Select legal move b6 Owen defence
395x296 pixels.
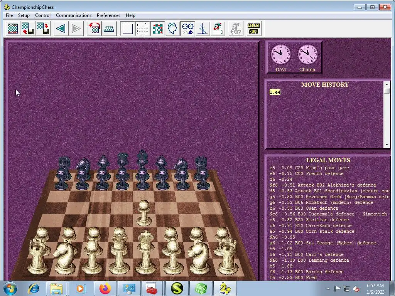[x=304, y=209]
